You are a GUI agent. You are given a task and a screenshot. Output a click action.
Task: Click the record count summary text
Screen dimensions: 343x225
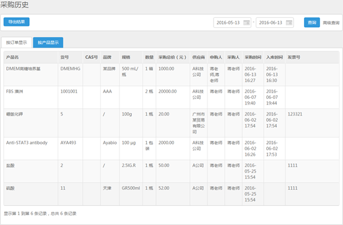[x=40, y=214]
